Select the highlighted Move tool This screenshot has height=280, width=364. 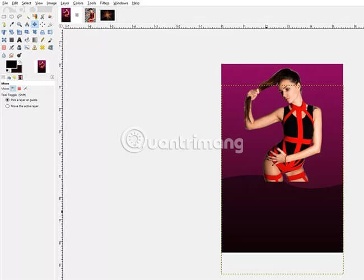click(x=35, y=25)
